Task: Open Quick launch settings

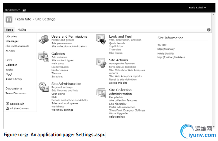Action: click(117, 43)
